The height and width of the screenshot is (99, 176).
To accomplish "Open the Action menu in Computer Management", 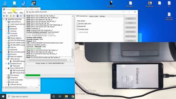I will pos(10,13).
